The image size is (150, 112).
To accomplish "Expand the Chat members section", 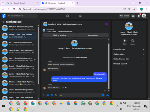I will (129, 54).
